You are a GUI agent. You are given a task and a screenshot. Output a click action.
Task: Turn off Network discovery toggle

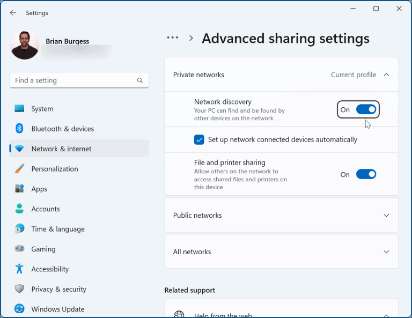[x=366, y=109]
